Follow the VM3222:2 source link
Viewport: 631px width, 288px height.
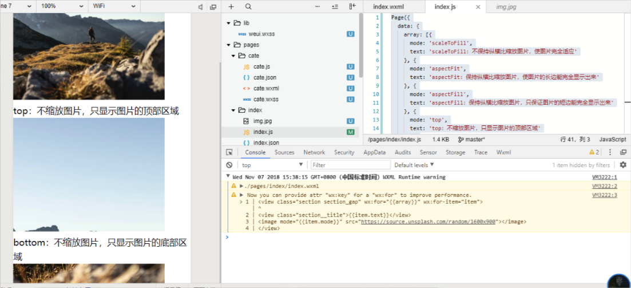click(x=605, y=186)
